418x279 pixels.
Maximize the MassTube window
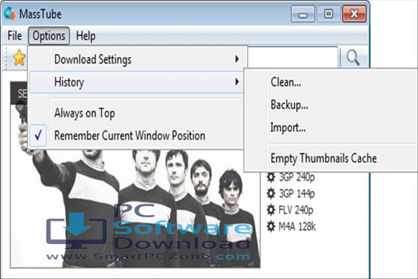point(329,14)
